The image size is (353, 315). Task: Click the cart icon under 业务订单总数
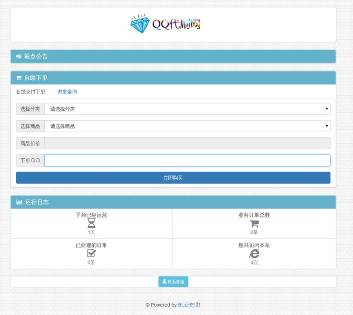point(254,224)
